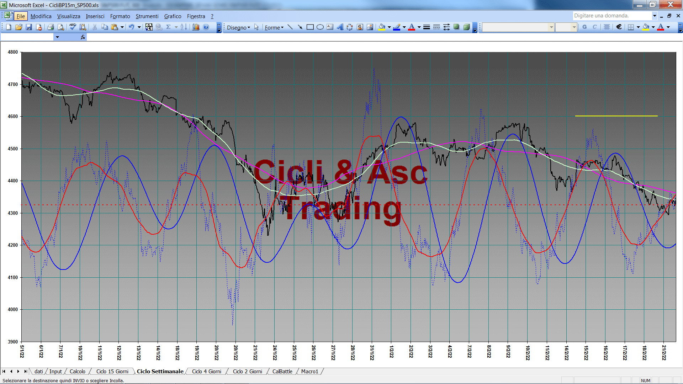Expand the Undo history arrow
Image resolution: width=683 pixels, height=384 pixels.
pos(139,27)
